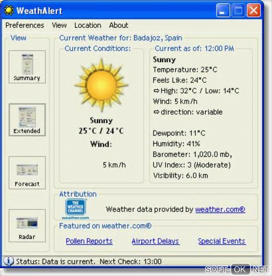
Task: Click the bold Sunny heading above Temperature
Action: [x=164, y=60]
